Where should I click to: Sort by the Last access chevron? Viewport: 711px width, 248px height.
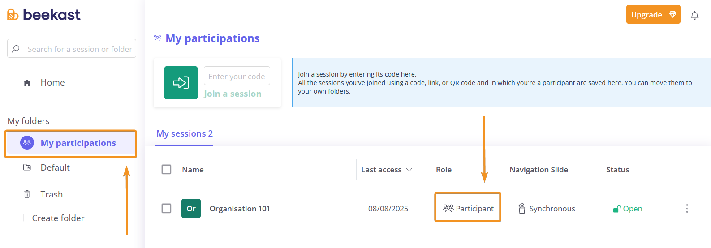tap(409, 170)
